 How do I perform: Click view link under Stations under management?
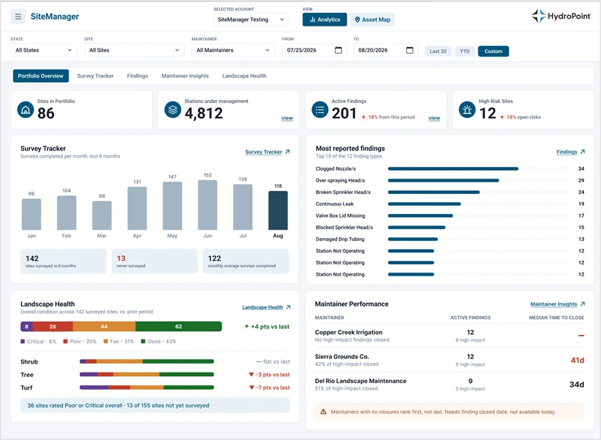(287, 118)
